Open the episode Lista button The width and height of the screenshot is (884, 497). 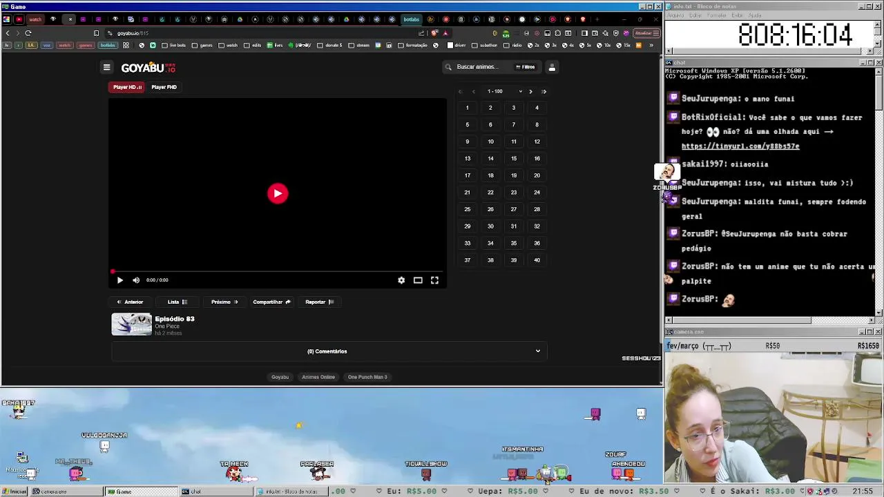[x=177, y=302]
